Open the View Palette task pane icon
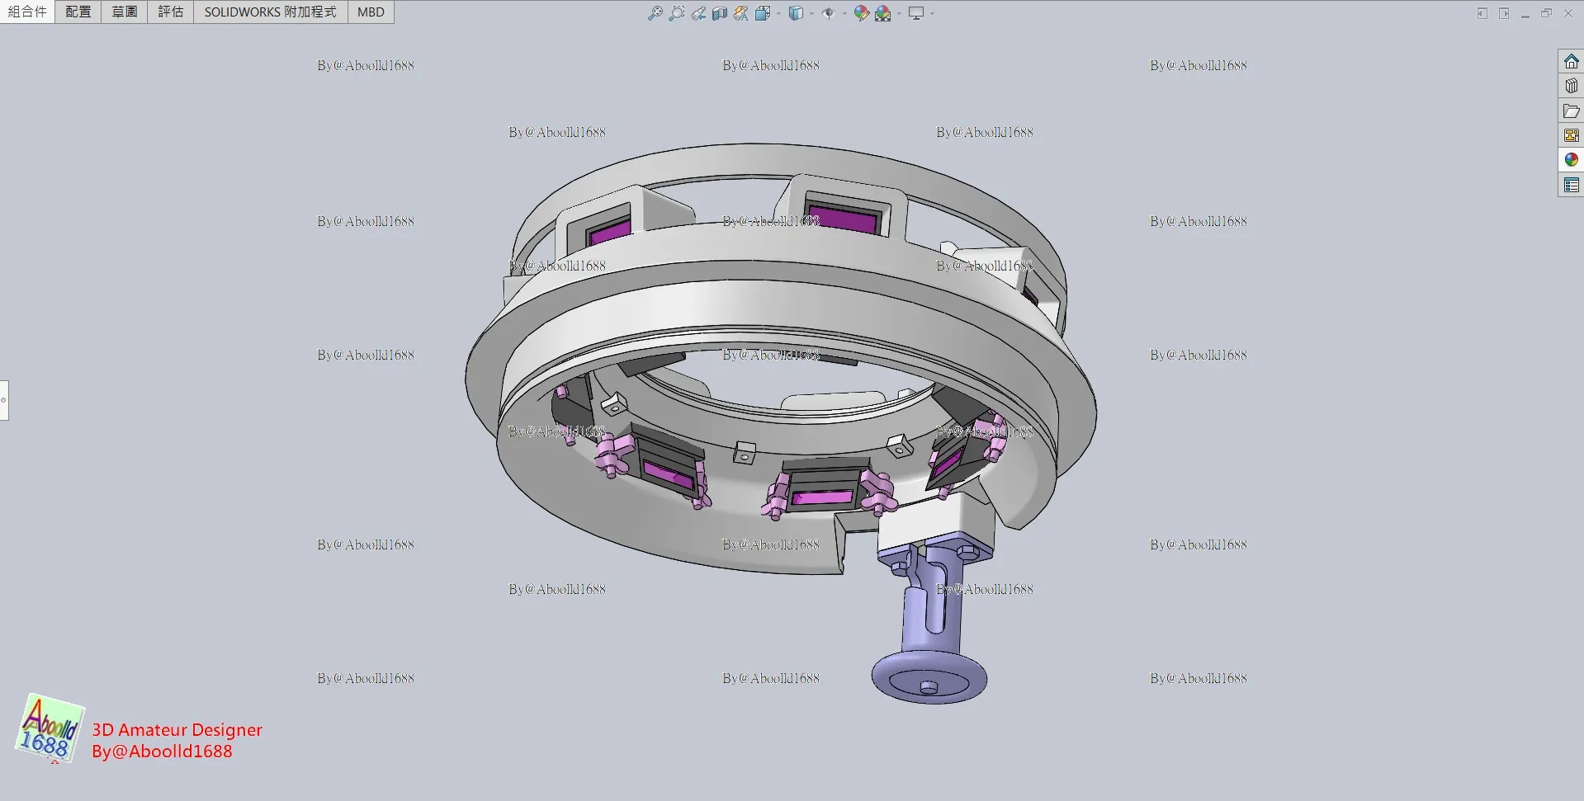 pos(1571,135)
